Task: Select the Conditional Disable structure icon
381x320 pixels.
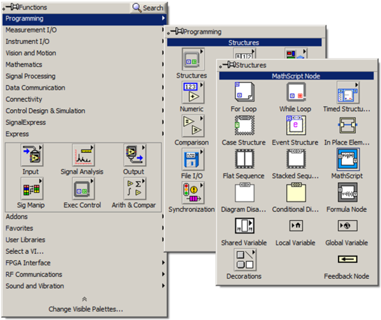Action: click(296, 192)
